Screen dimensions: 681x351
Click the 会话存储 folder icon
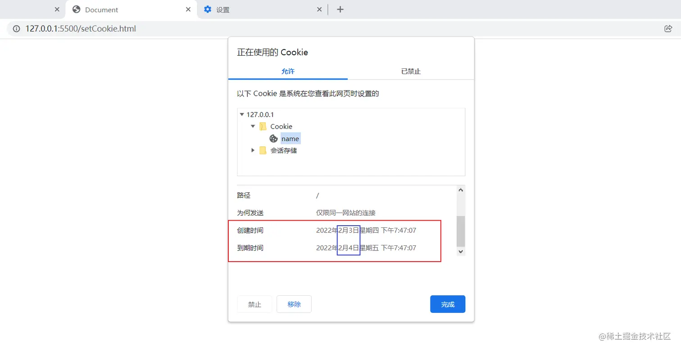(x=263, y=150)
